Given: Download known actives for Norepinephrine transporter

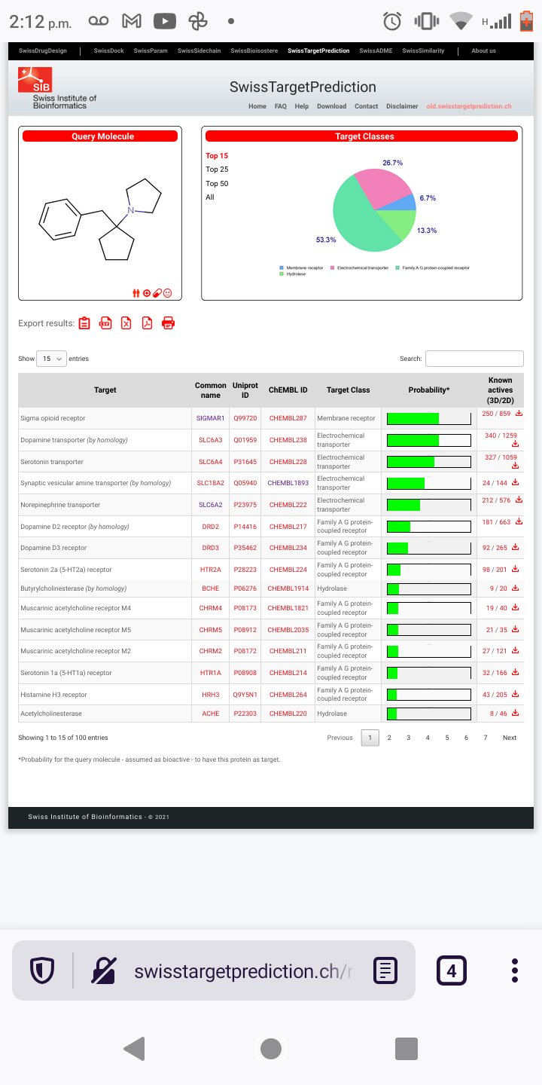Looking at the screenshot, I should click(x=519, y=500).
